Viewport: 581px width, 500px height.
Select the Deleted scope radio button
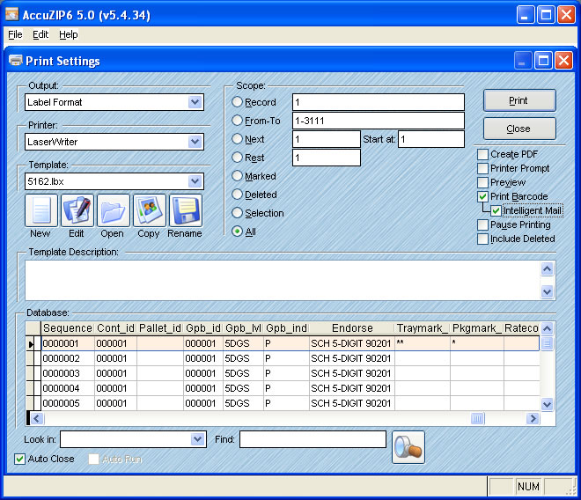(x=237, y=195)
